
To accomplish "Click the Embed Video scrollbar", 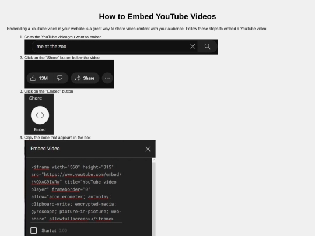I will coord(154,197).
